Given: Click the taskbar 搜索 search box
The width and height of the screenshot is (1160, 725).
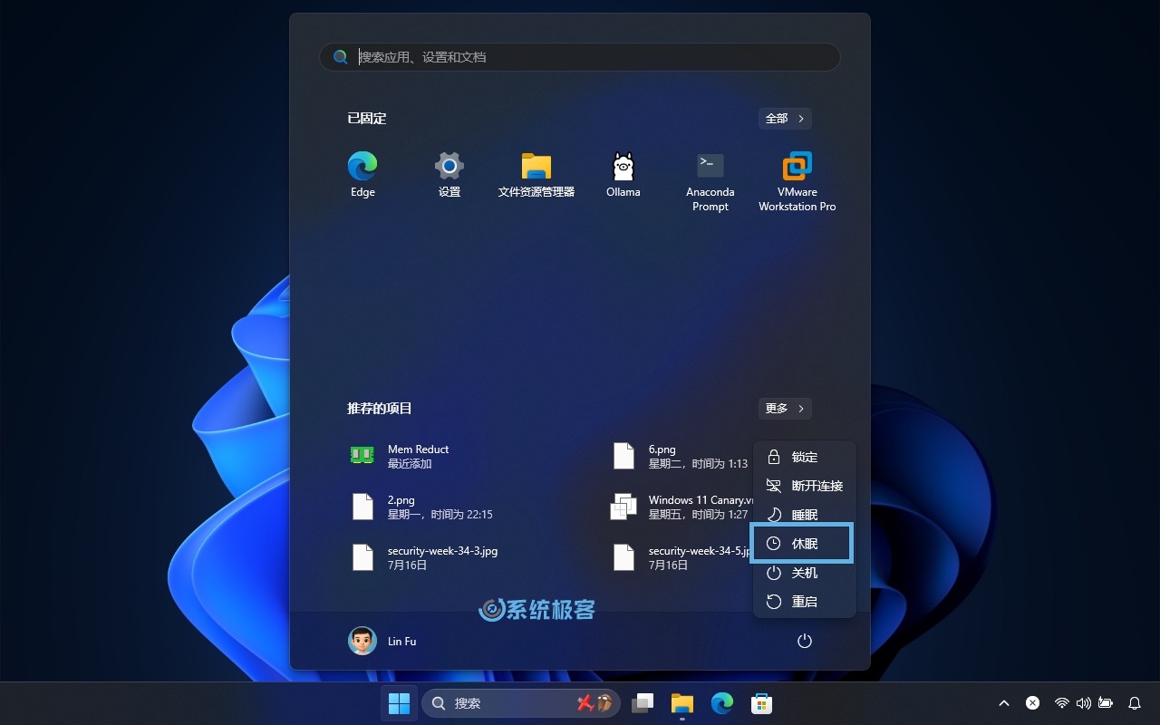Looking at the screenshot, I should (522, 703).
